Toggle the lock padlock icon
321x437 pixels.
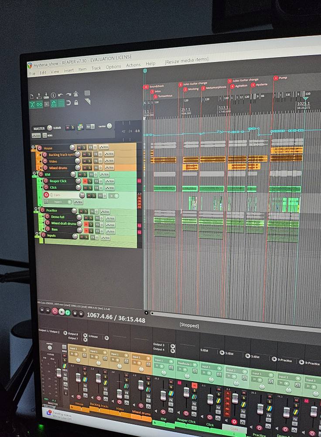click(x=76, y=103)
